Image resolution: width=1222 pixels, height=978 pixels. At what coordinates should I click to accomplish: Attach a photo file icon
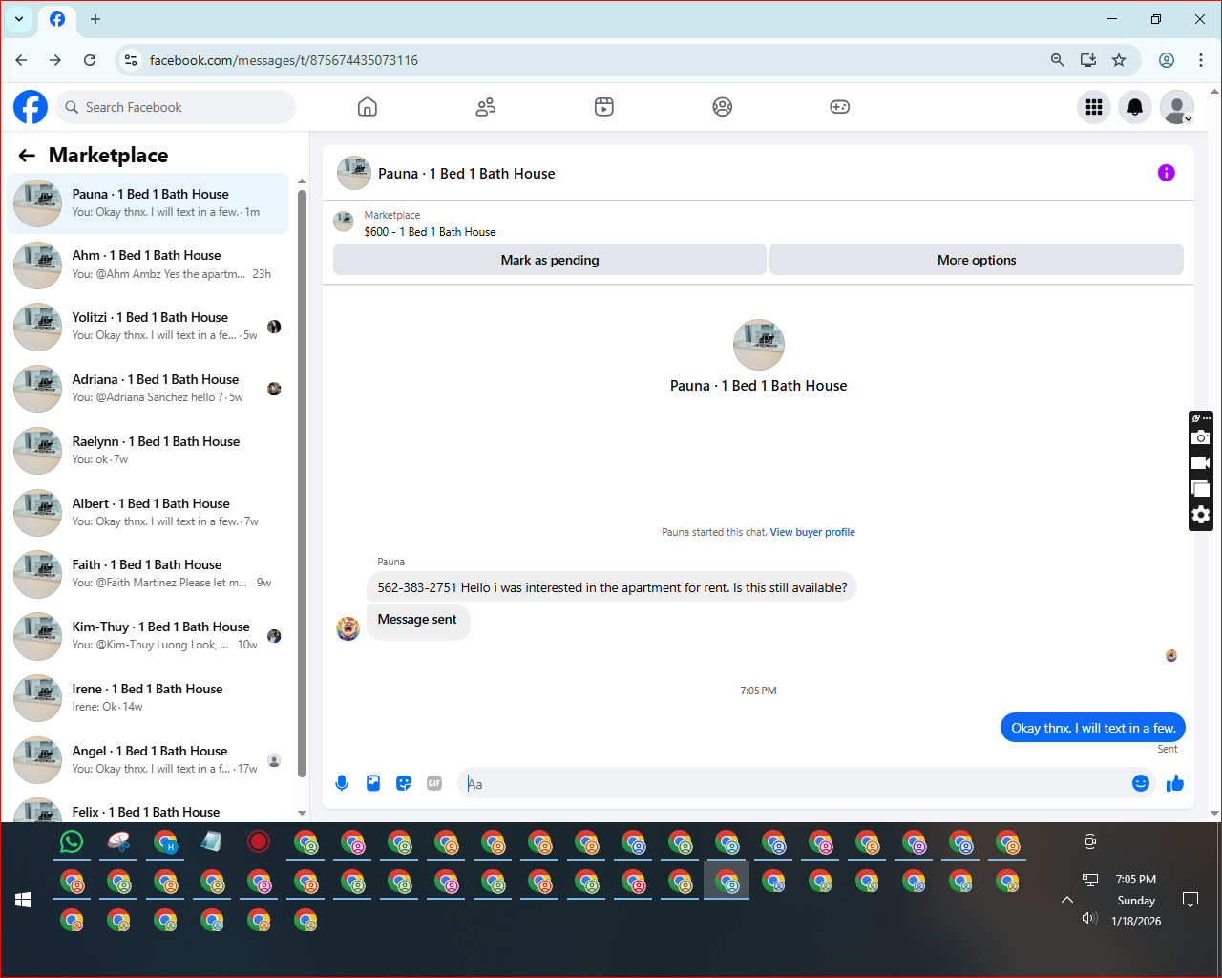[373, 783]
